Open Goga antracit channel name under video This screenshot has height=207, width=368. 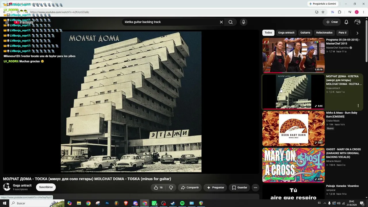click(x=22, y=185)
